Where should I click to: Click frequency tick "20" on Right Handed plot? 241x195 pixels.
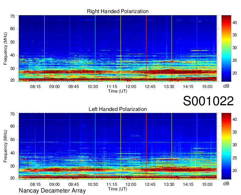(12, 80)
